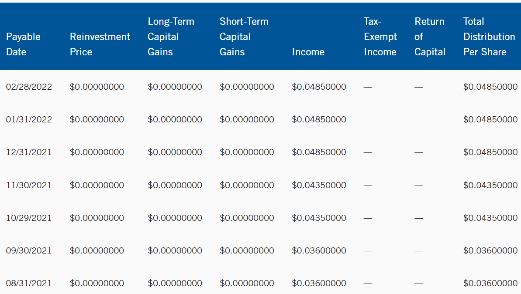
Task: Select the 11/30/2021 payable date cell
Action: click(29, 185)
